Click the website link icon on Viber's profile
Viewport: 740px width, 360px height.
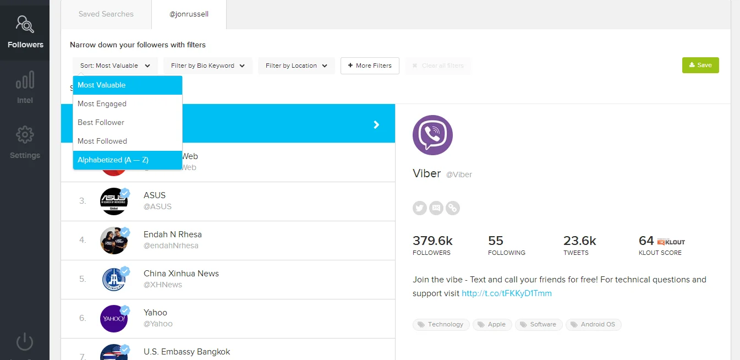(452, 208)
